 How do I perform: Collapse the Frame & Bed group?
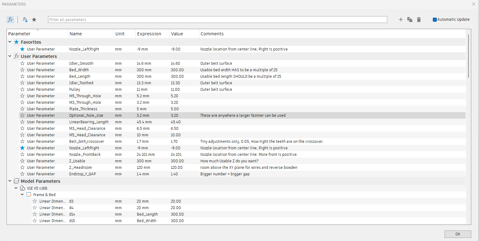tap(22, 195)
